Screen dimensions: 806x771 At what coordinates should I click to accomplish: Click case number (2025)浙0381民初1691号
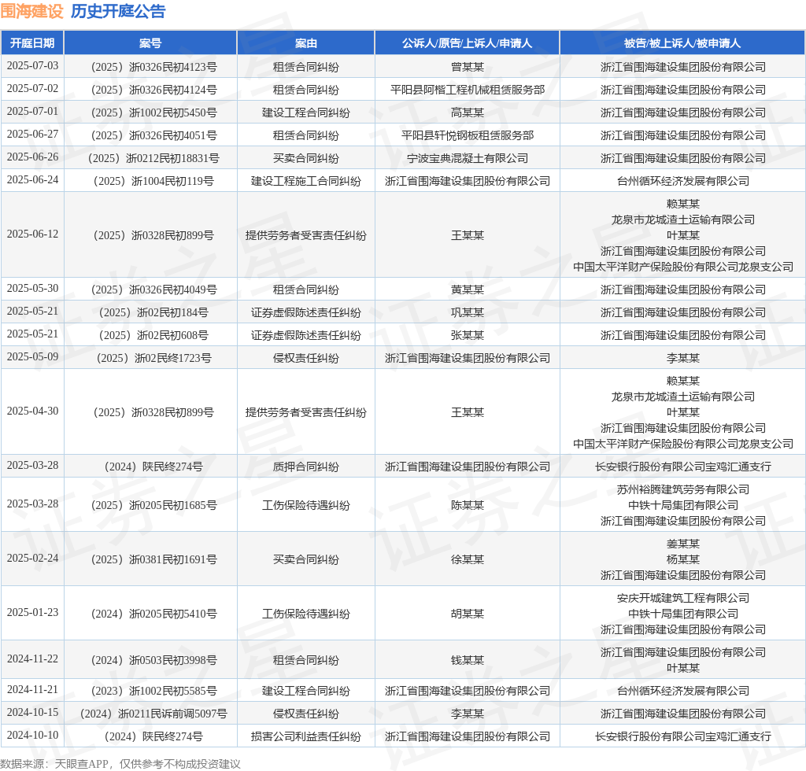[x=153, y=559]
